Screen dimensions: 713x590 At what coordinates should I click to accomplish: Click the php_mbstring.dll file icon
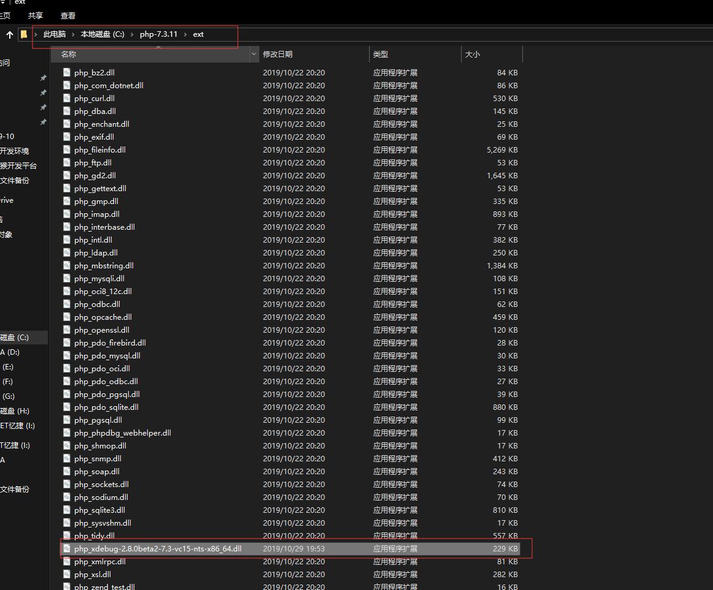pos(66,265)
